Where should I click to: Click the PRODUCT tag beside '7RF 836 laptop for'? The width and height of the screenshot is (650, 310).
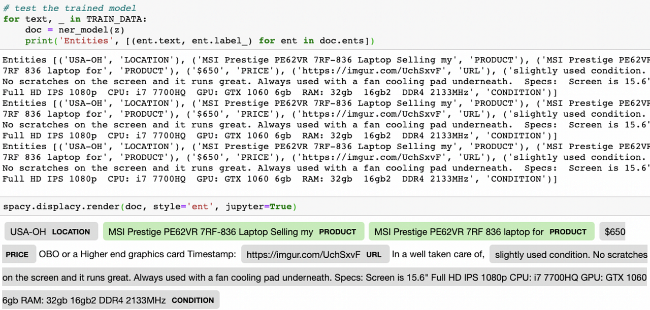[x=568, y=232]
